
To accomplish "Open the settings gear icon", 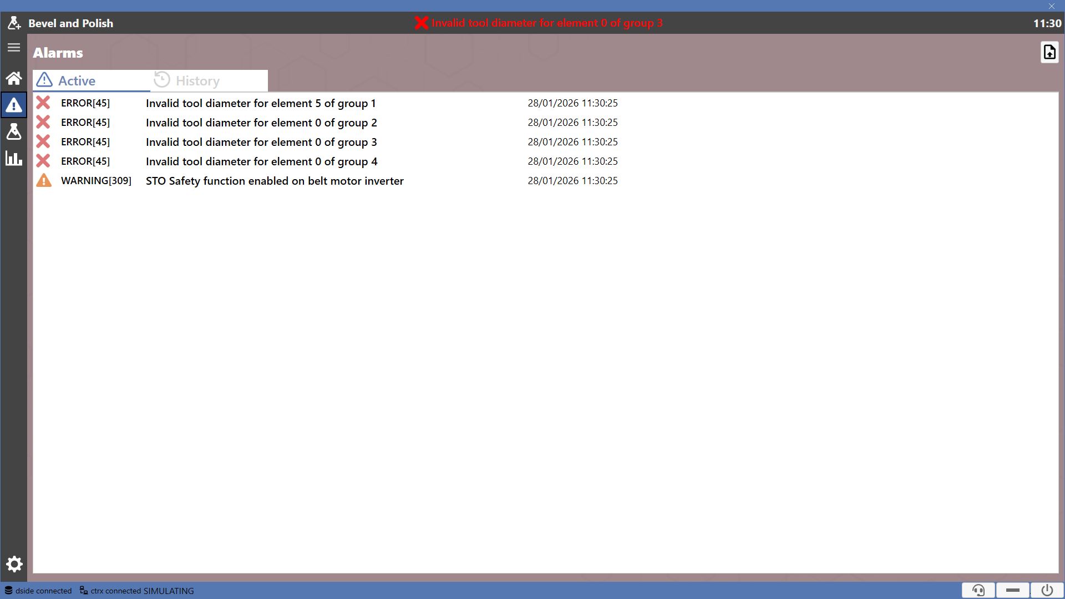I will point(14,564).
